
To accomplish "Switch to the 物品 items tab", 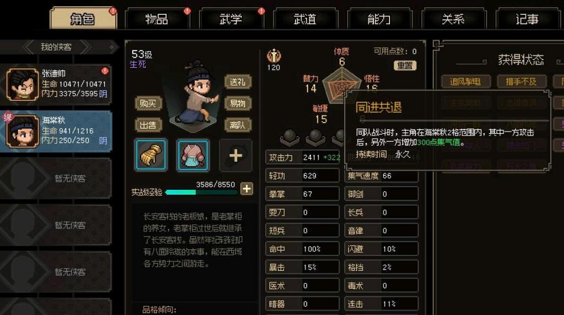I will pyautogui.click(x=157, y=19).
